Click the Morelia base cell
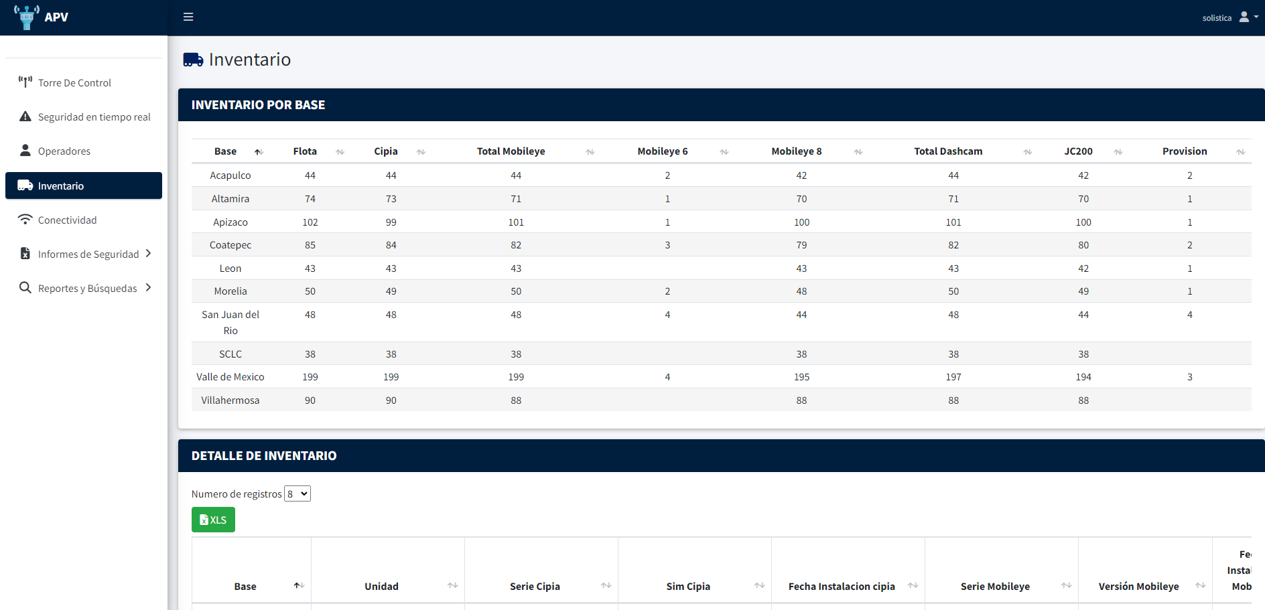Viewport: 1265px width, 610px height. (230, 291)
